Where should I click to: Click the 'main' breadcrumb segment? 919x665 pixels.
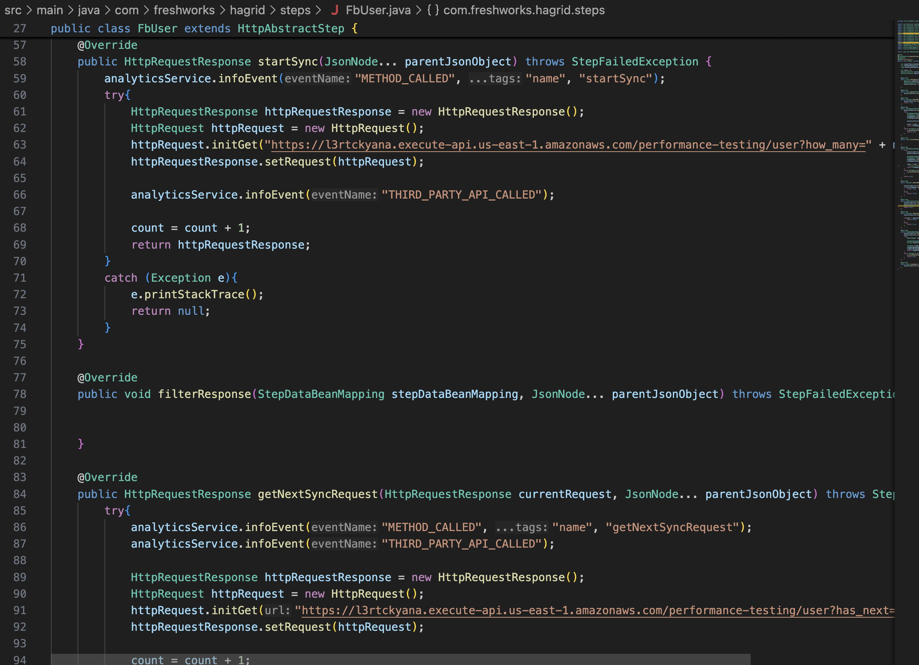[x=50, y=10]
